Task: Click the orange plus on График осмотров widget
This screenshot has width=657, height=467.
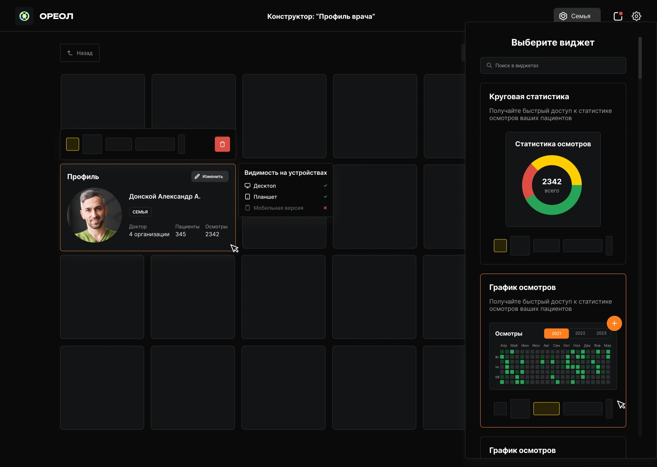Action: (614, 323)
